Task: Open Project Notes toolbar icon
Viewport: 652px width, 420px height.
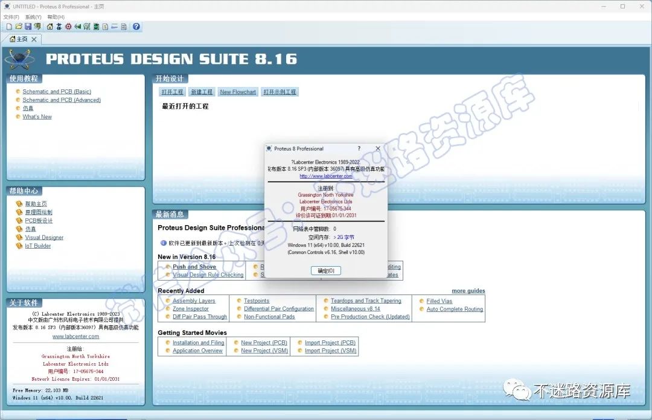Action: point(124,27)
